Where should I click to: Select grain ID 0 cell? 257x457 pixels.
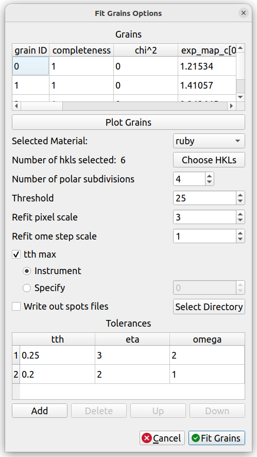(x=30, y=66)
